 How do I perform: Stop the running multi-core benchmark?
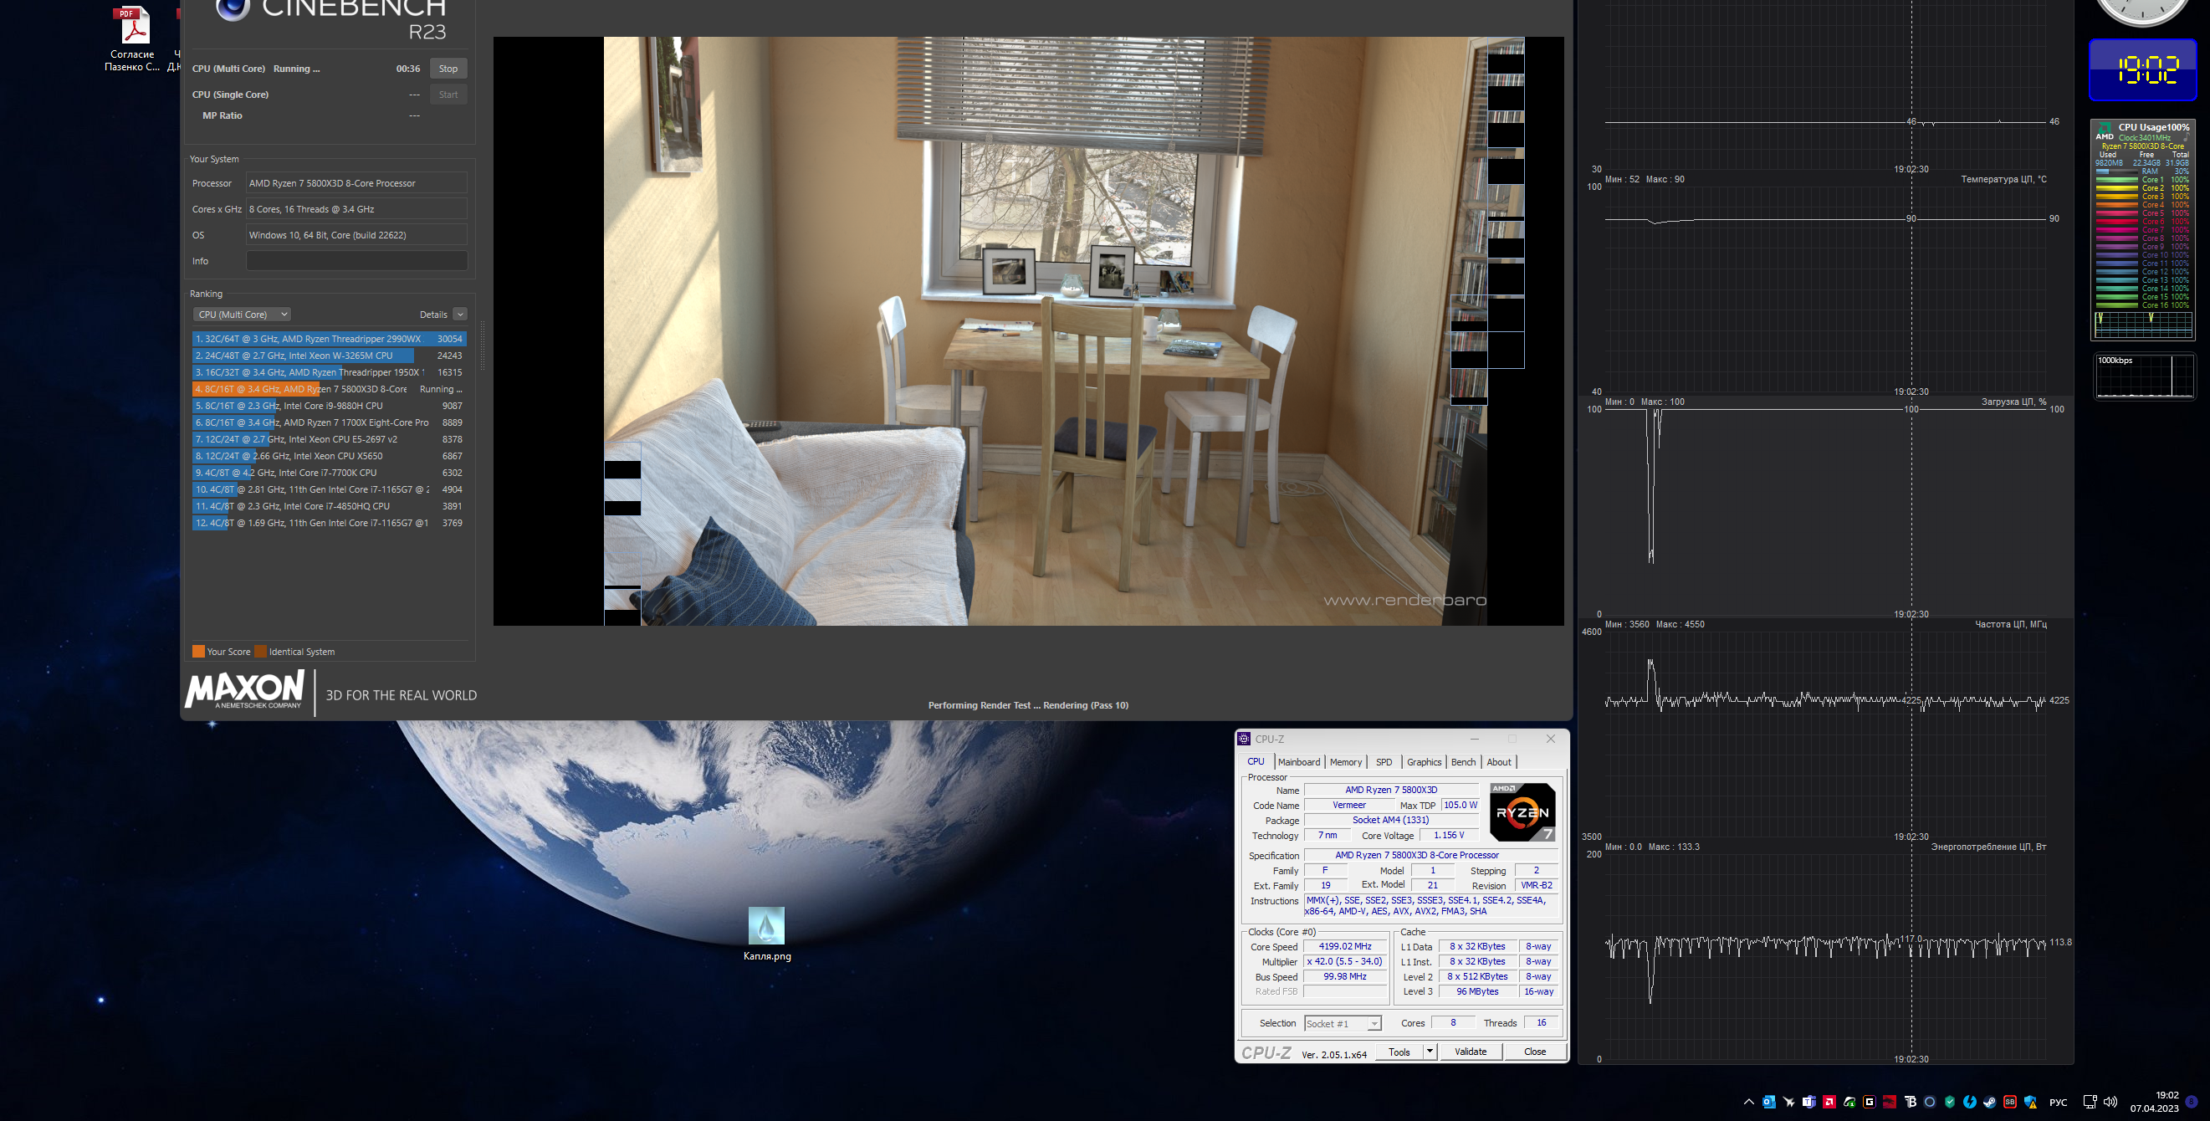448,69
